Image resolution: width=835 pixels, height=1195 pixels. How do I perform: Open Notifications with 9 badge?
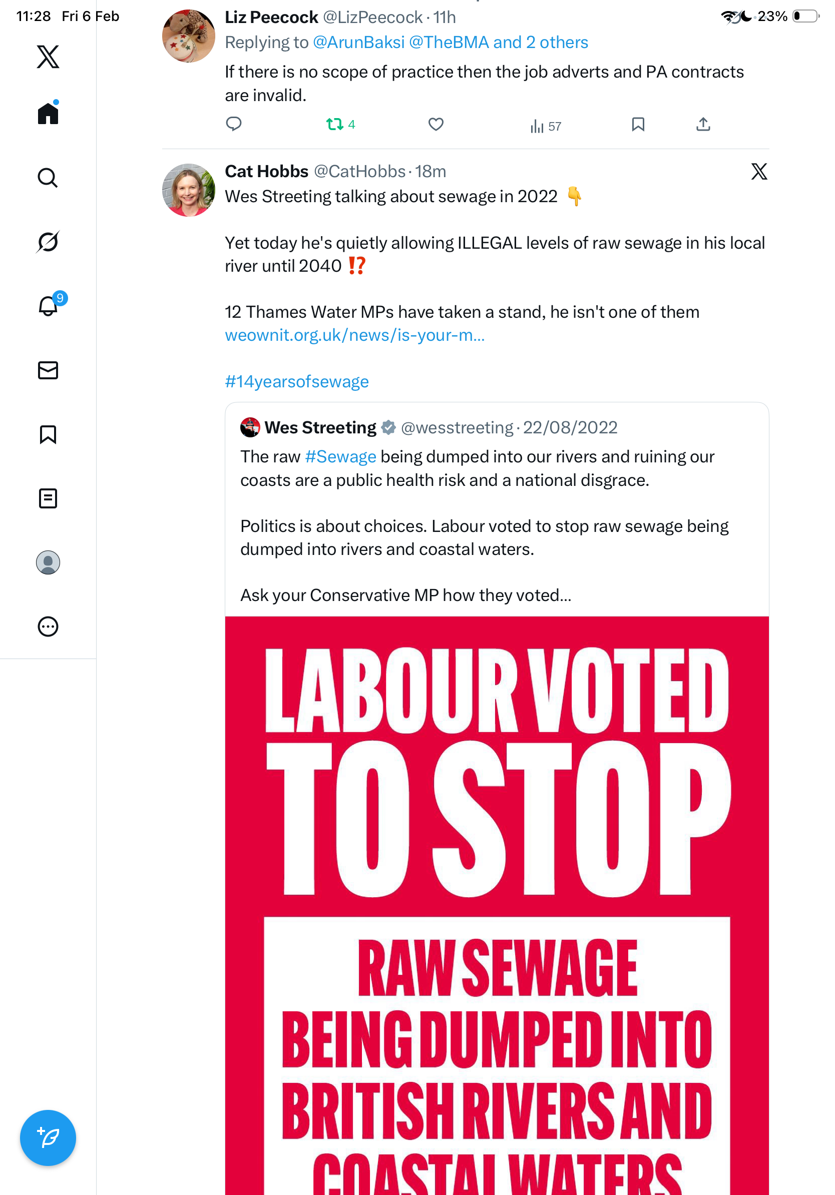click(48, 306)
